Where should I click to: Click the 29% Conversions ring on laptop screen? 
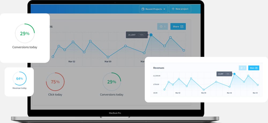[112, 82]
